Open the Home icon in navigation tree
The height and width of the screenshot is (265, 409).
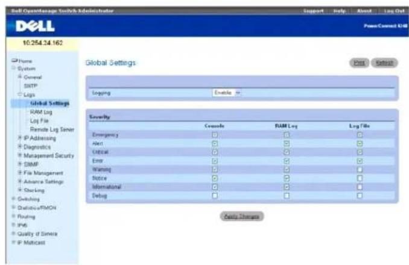click(x=14, y=61)
